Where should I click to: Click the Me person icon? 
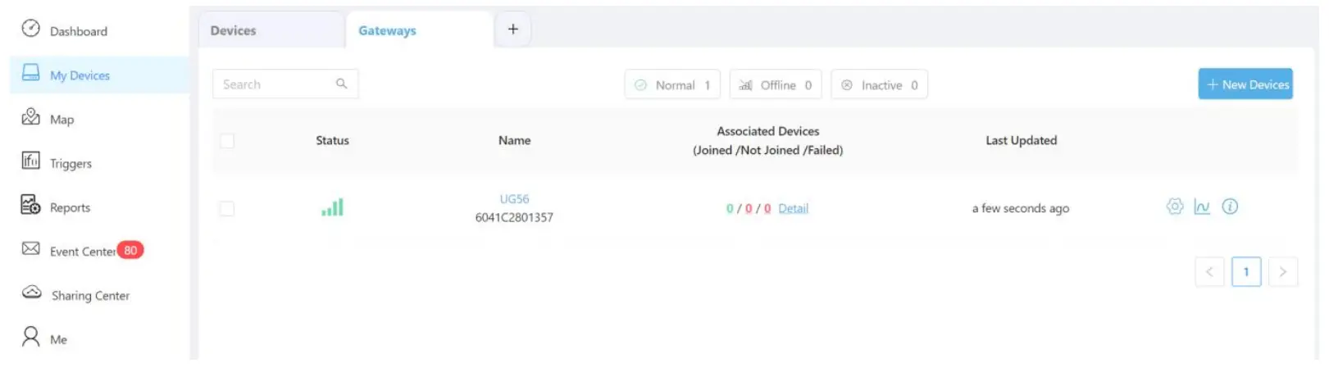click(x=30, y=337)
